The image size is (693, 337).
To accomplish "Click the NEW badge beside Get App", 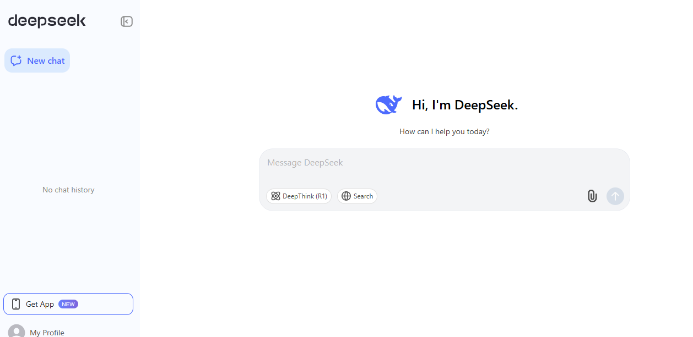I will [68, 304].
